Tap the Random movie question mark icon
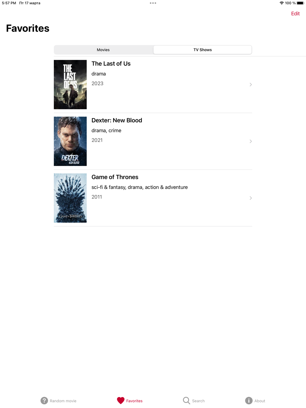The width and height of the screenshot is (306, 408). pyautogui.click(x=44, y=401)
